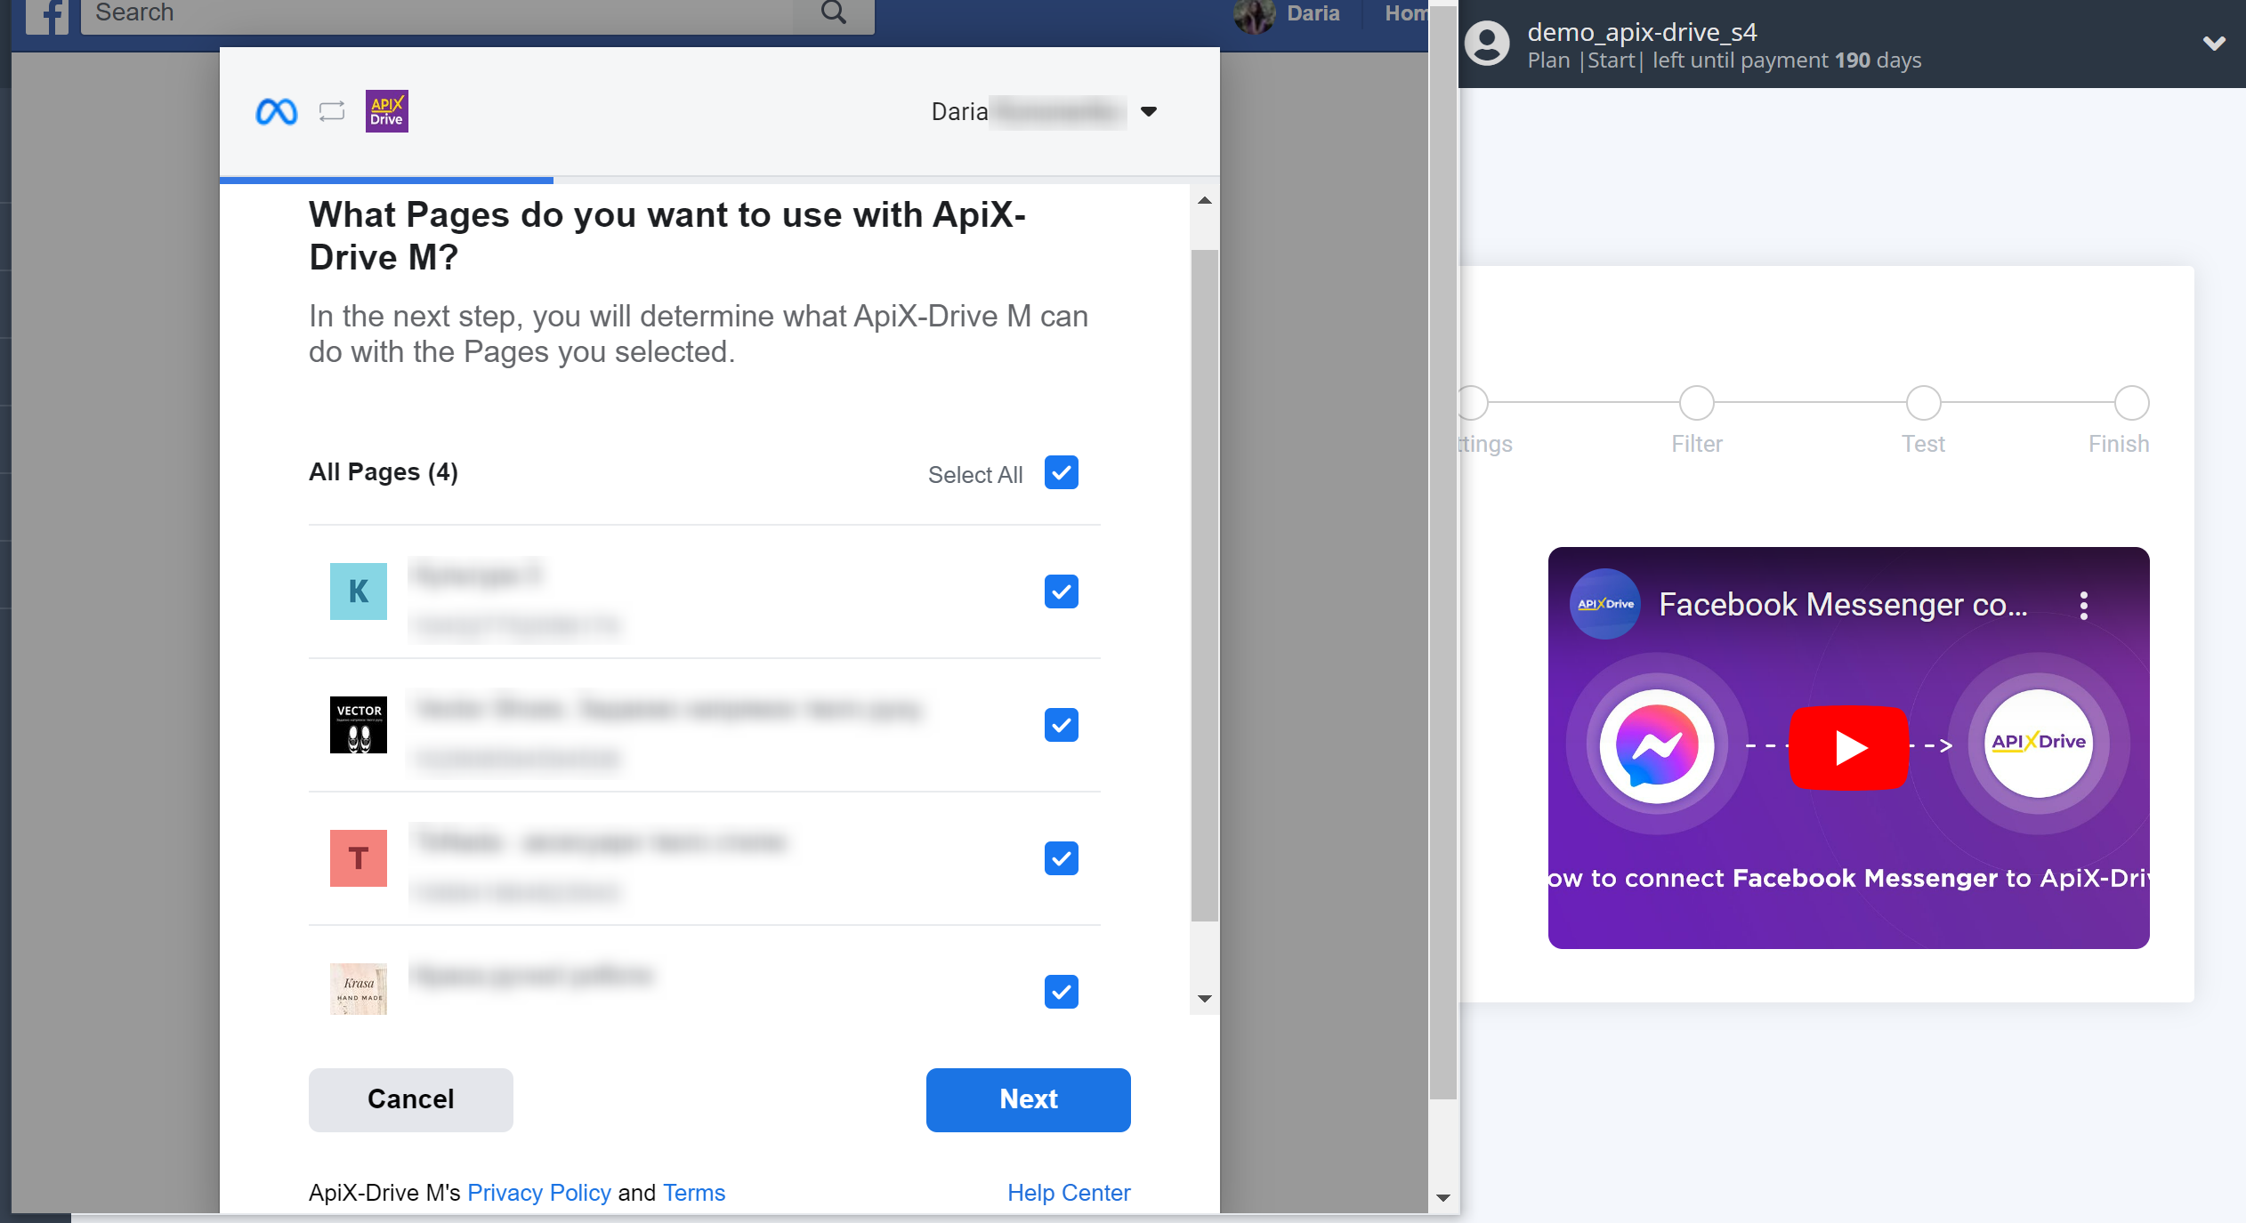Click the All Pages (4) heading
Screen dimensions: 2246x1223
click(x=384, y=472)
